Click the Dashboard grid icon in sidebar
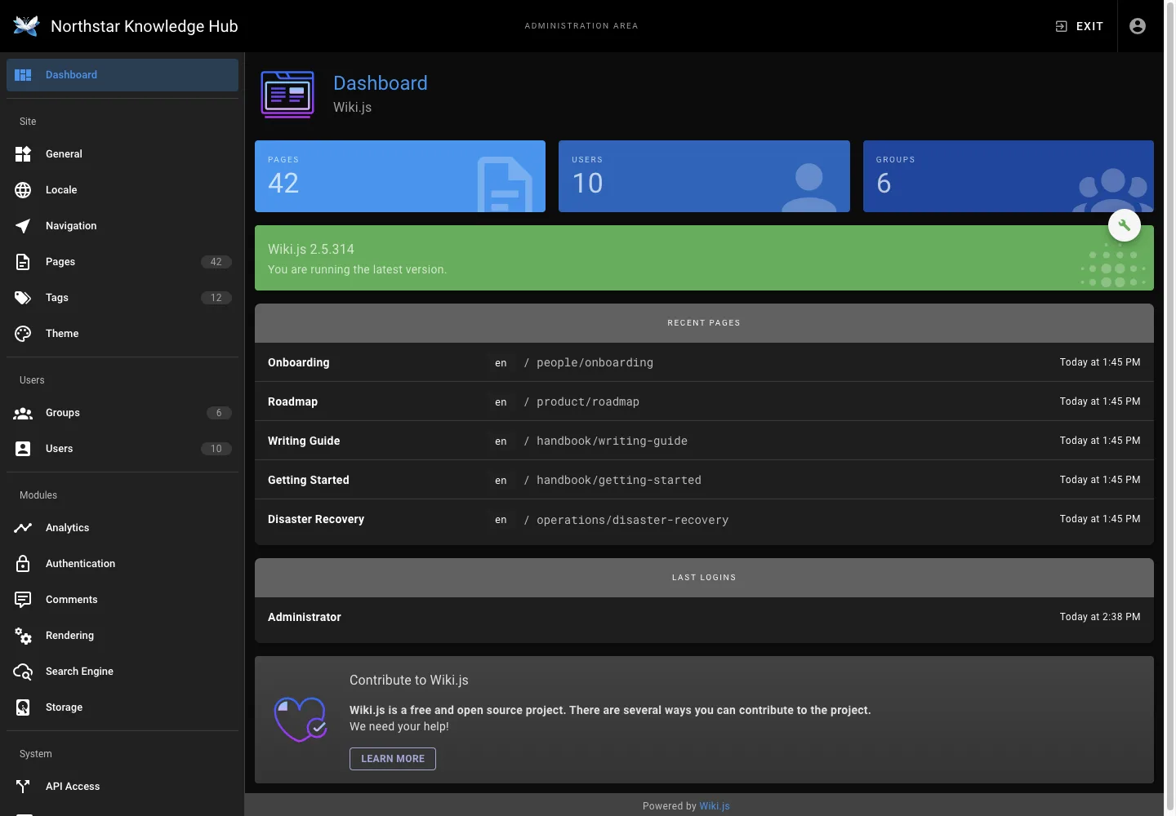The width and height of the screenshot is (1176, 816). coord(23,75)
